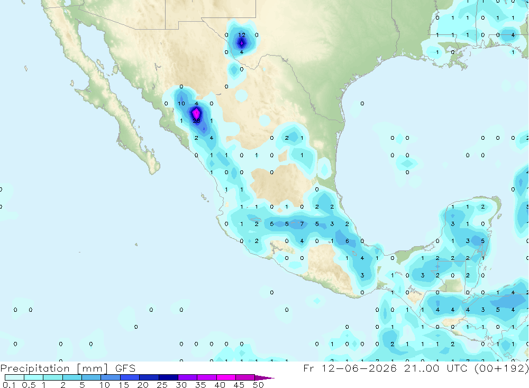Click the '50' legend scale label

(258, 385)
